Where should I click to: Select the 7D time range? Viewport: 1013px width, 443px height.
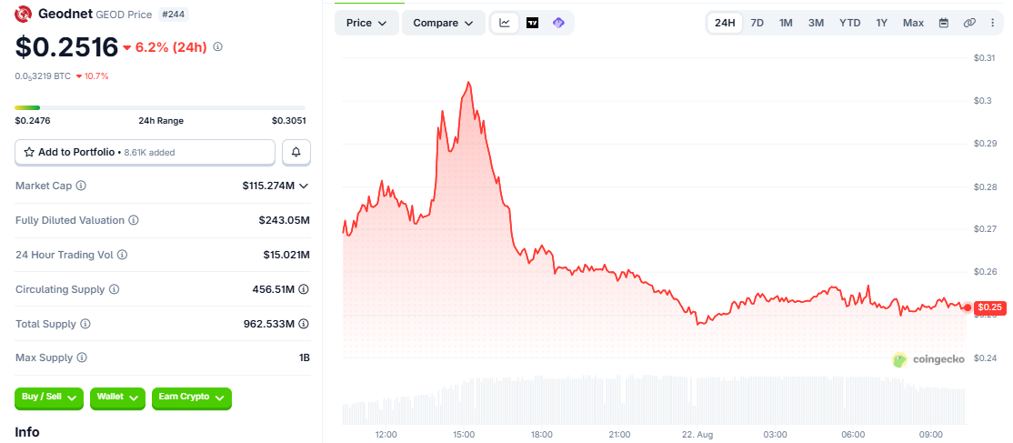tap(757, 23)
